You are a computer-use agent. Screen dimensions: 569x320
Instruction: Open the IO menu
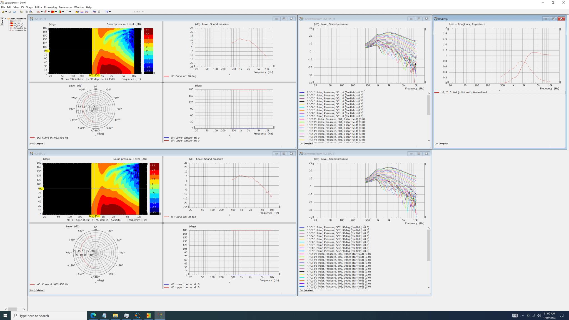coord(23,7)
